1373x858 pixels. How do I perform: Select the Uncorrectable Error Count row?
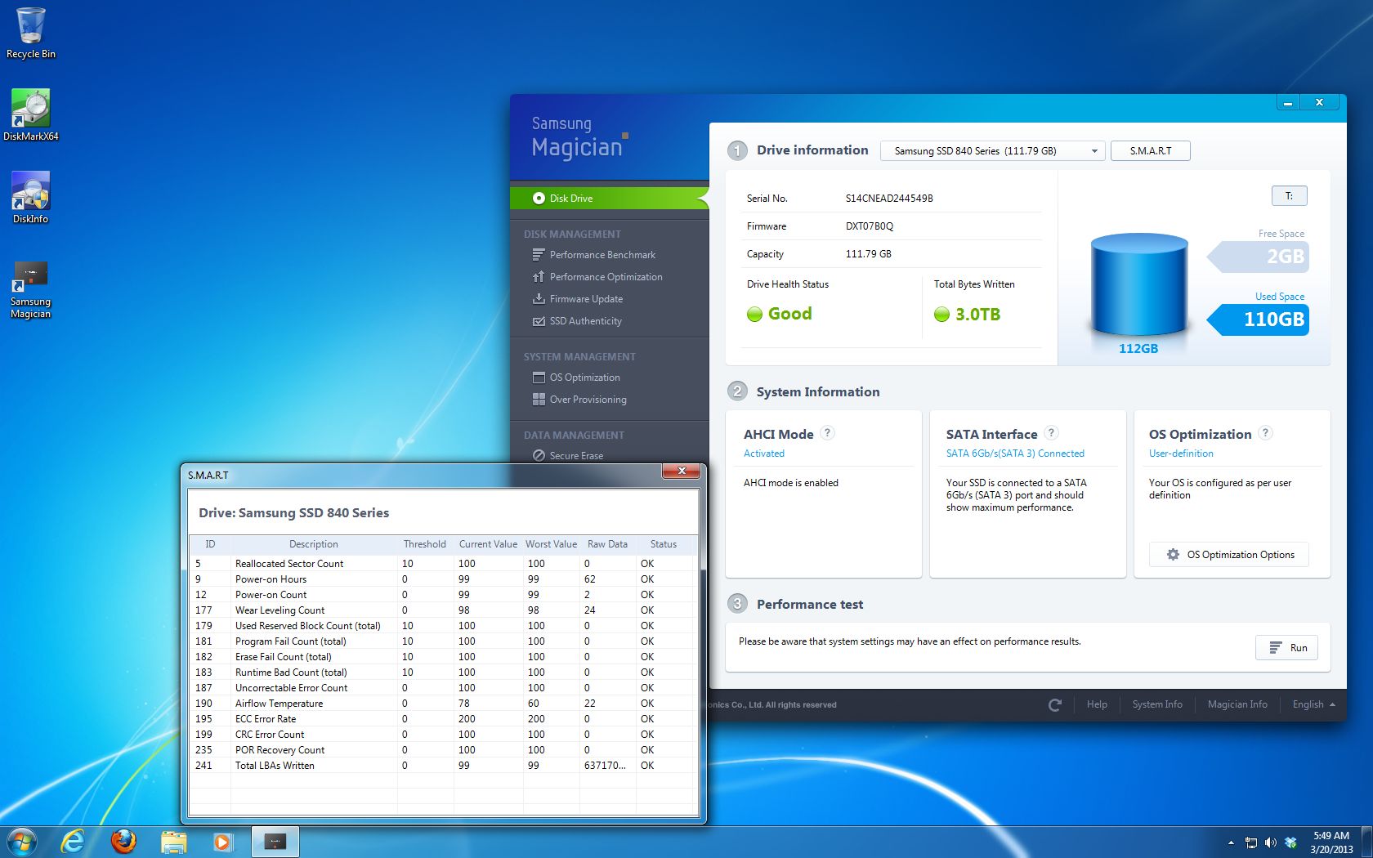click(x=442, y=688)
